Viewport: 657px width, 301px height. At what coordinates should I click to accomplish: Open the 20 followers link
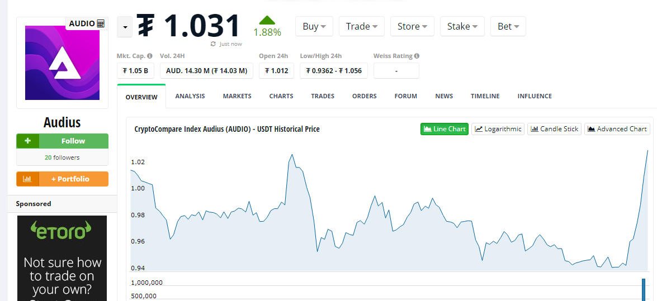(62, 158)
